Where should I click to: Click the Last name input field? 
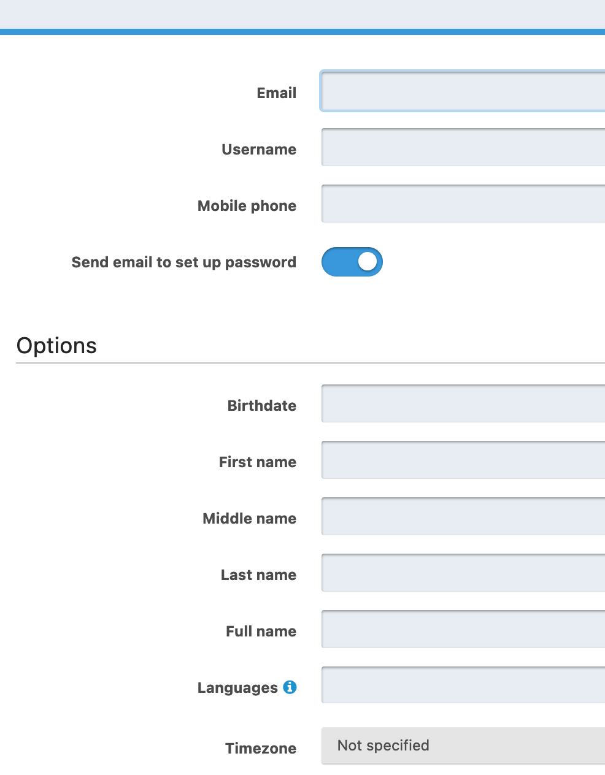tap(460, 573)
